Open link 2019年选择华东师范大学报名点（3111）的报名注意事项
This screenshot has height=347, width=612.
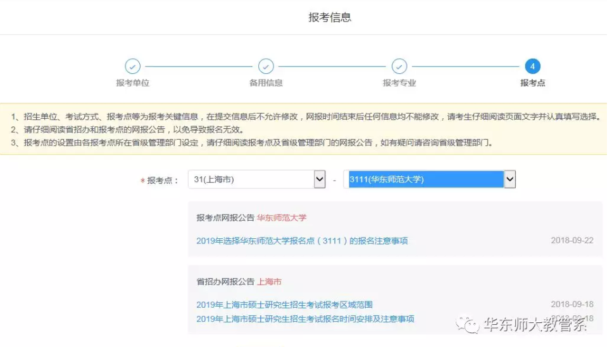coord(302,241)
